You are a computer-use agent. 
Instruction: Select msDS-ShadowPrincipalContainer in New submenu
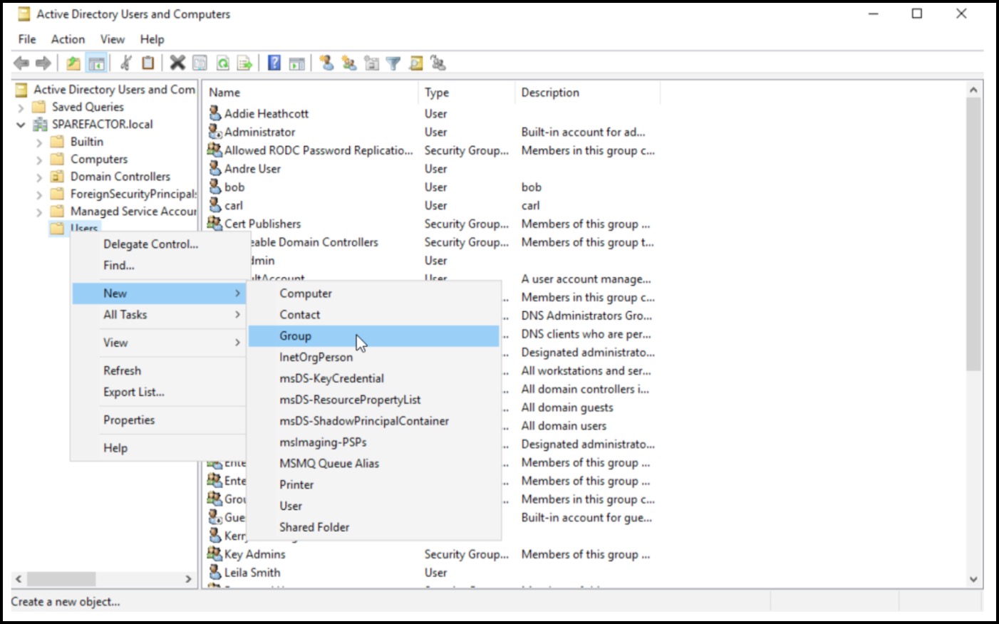[373, 421]
